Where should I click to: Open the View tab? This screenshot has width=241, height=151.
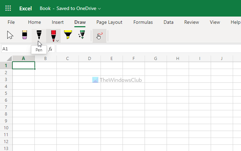click(x=215, y=22)
